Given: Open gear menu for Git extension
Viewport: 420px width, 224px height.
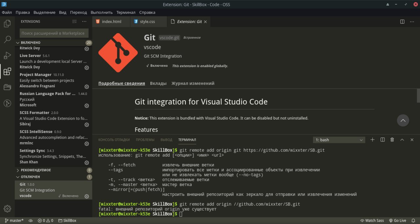Looking at the screenshot, I should click(87, 196).
